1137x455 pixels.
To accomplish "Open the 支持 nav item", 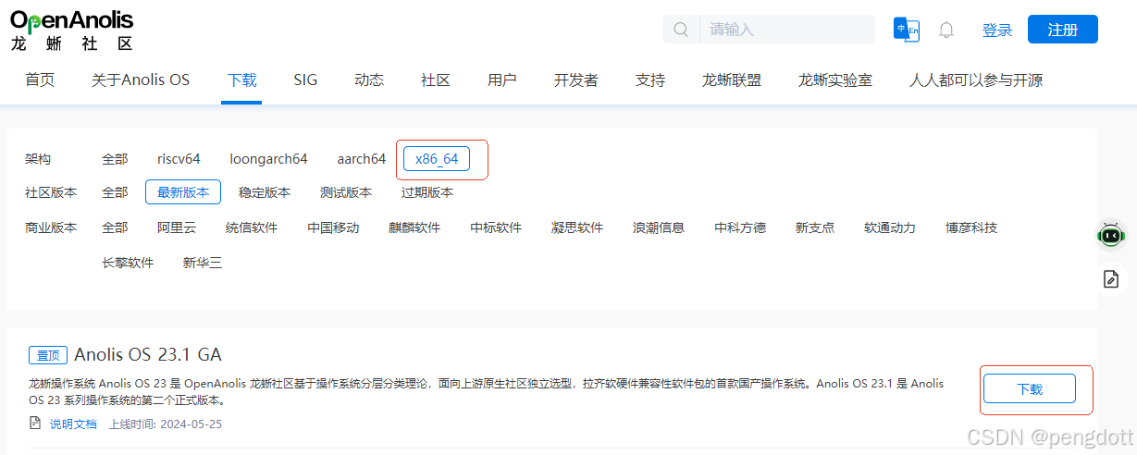I will pos(650,80).
